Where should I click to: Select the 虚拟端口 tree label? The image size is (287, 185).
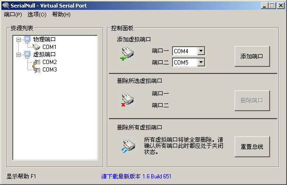(x=44, y=54)
